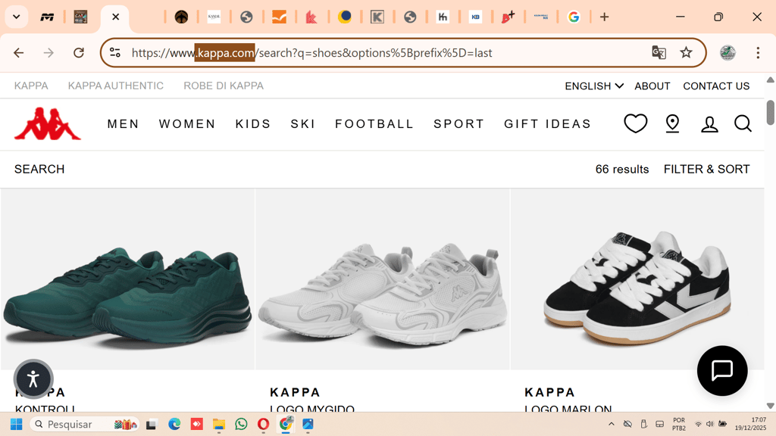The width and height of the screenshot is (776, 436).
Task: Open the ABOUT link
Action: (x=652, y=86)
